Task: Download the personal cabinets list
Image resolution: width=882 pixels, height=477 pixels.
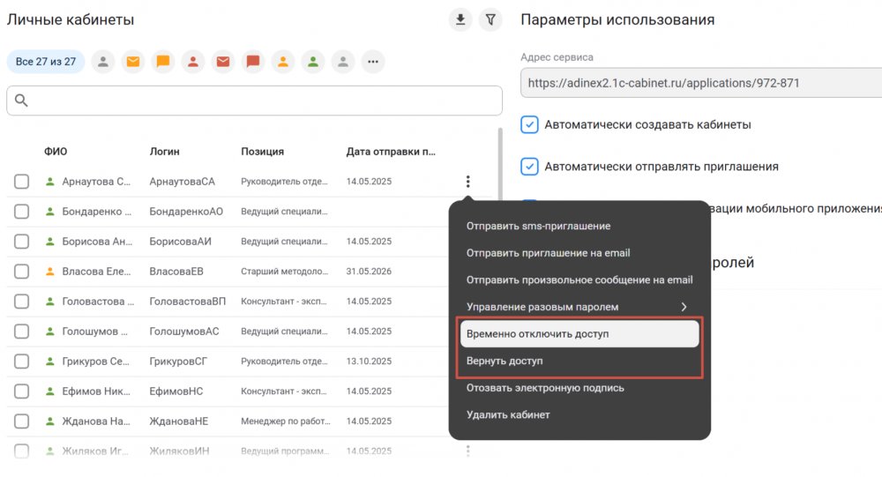Action: point(460,19)
